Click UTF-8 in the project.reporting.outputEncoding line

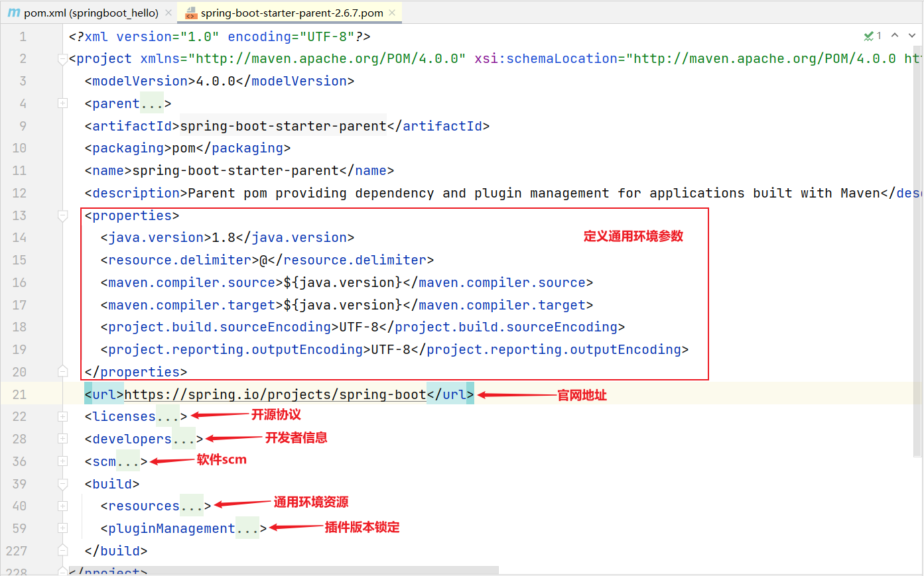[391, 349]
